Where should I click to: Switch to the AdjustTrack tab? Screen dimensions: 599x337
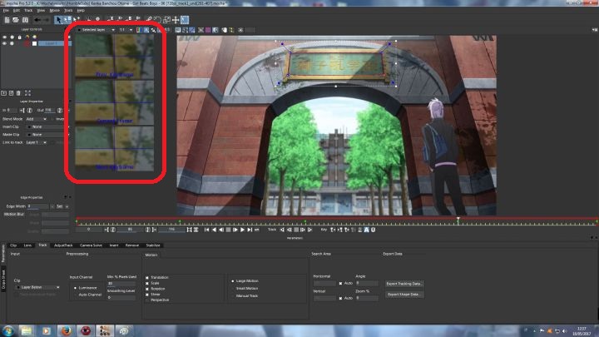63,245
